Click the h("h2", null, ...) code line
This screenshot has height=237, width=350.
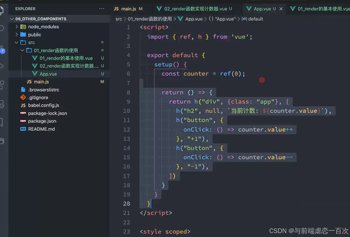[254, 111]
